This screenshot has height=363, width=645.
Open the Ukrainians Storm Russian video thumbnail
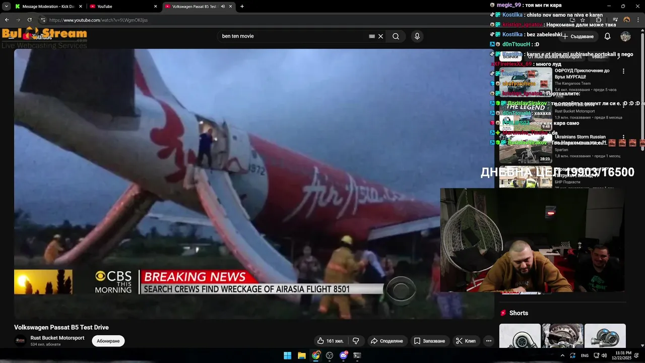(526, 148)
